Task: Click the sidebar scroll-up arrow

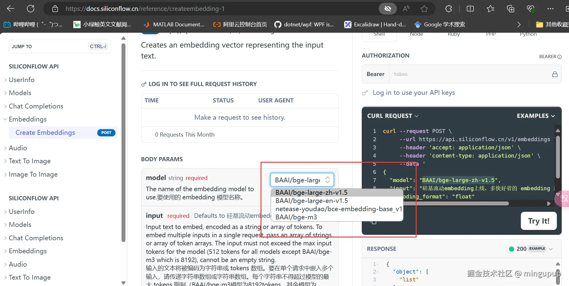Action: 123,38
